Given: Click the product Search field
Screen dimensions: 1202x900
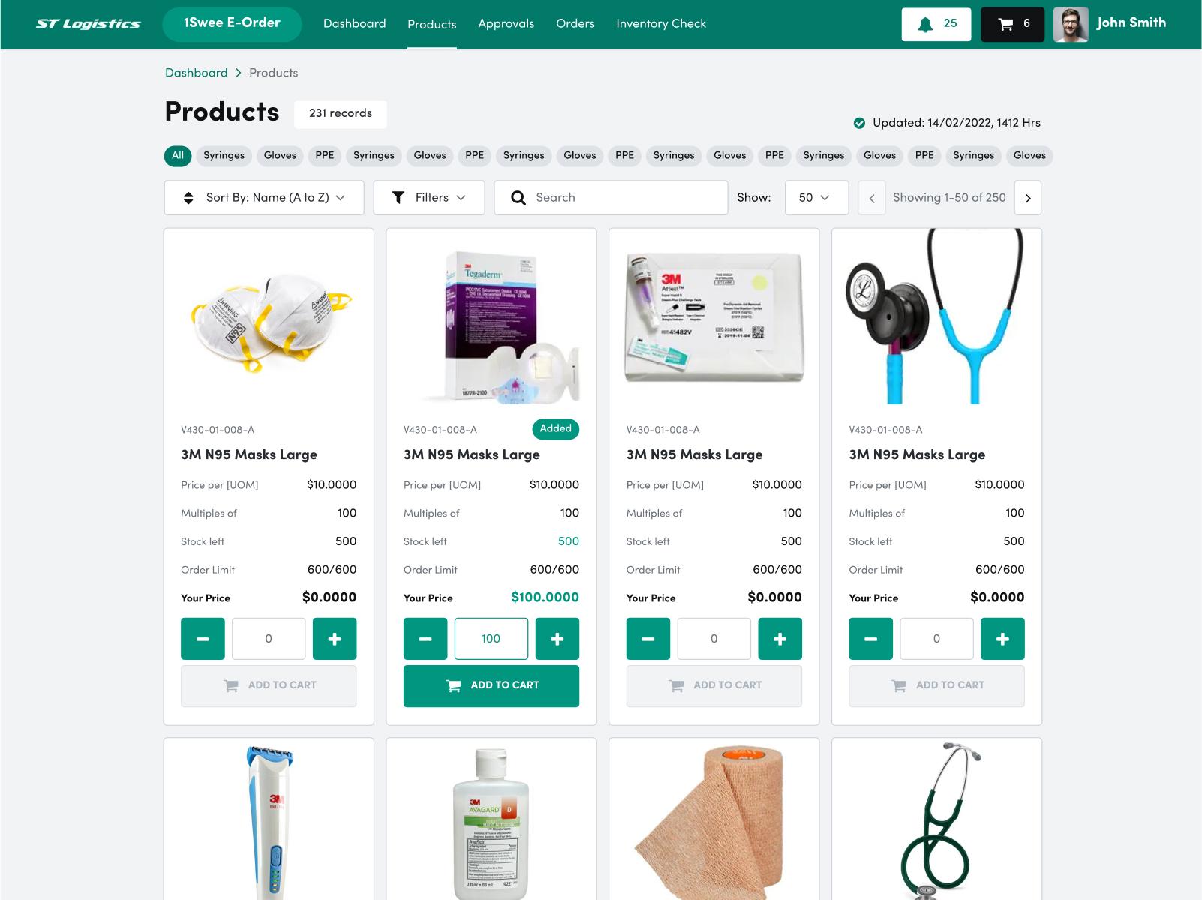Looking at the screenshot, I should coord(611,198).
